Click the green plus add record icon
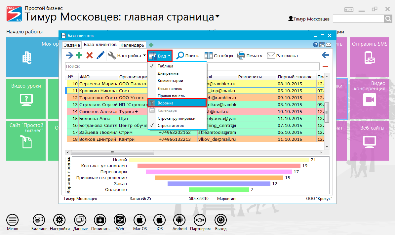395x235 pixels. pyautogui.click(x=79, y=56)
